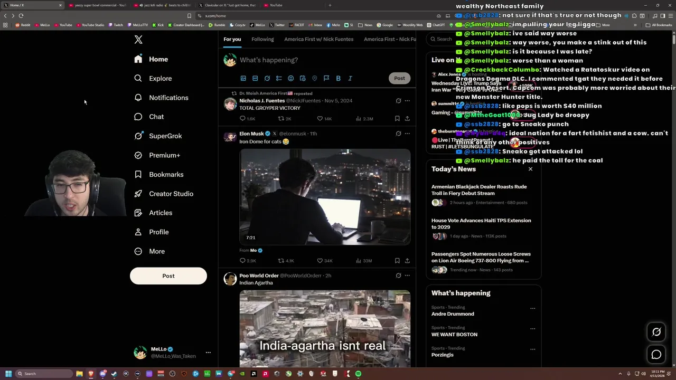This screenshot has width=676, height=380.
Task: Click the flag icon in compose toolbar
Action: pos(326,78)
